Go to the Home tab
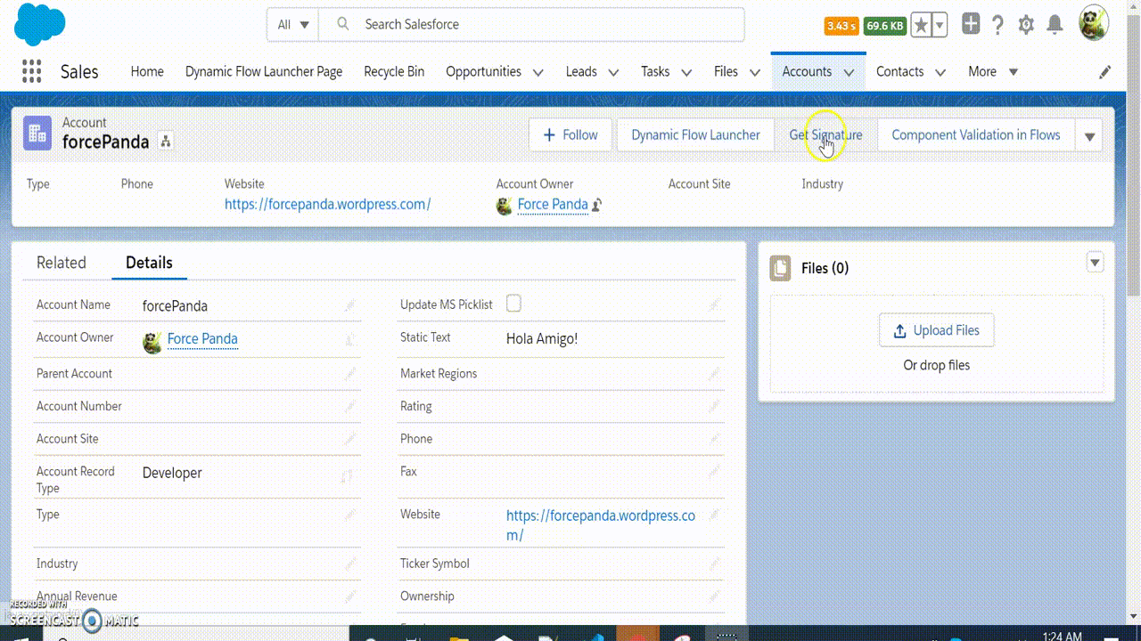The image size is (1141, 641). click(x=147, y=72)
